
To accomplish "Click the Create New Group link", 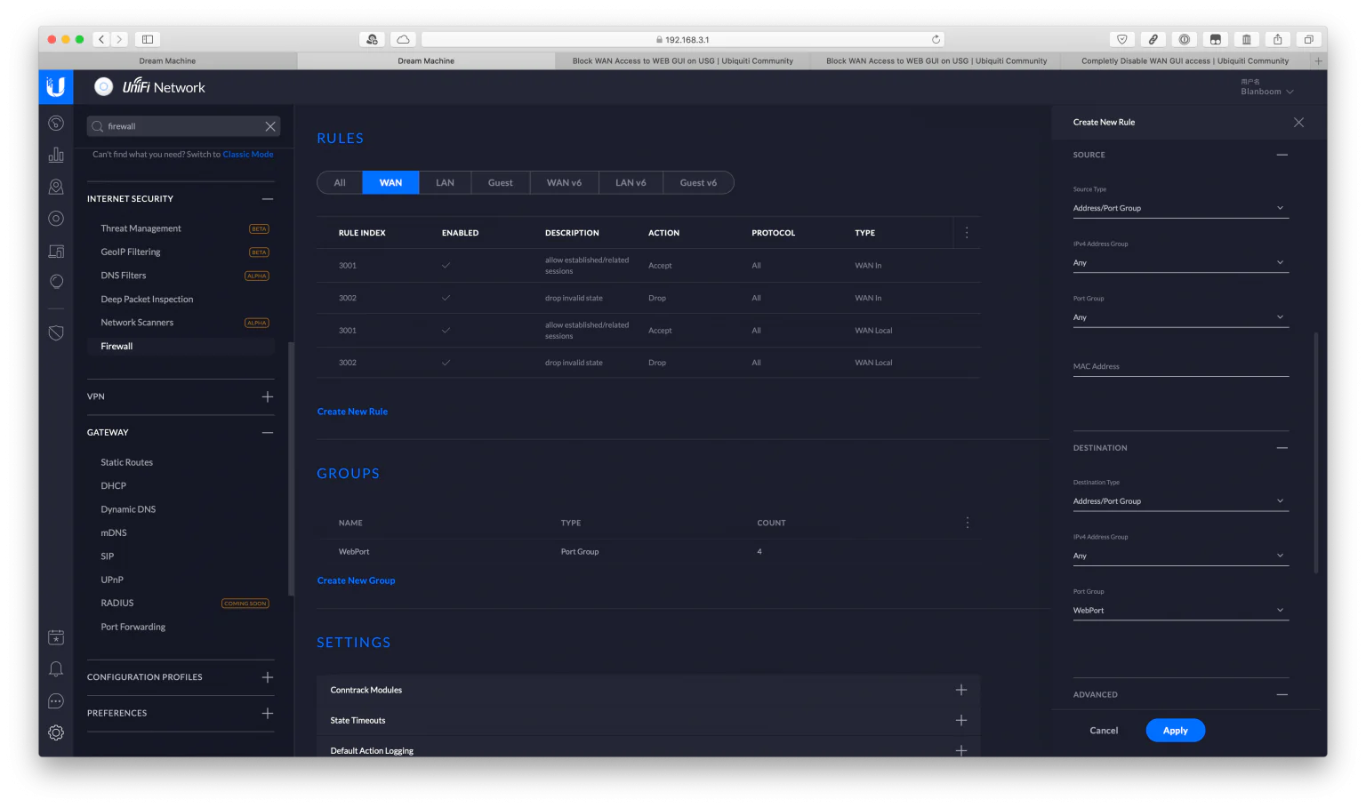I will click(356, 580).
